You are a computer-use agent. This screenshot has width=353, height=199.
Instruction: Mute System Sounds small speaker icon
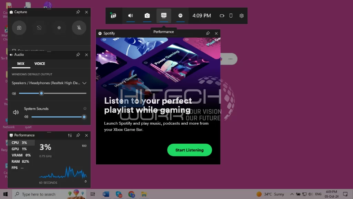click(x=26, y=117)
